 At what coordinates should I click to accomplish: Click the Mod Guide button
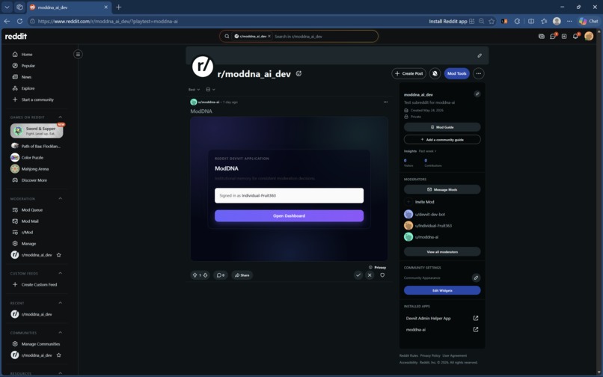[442, 127]
